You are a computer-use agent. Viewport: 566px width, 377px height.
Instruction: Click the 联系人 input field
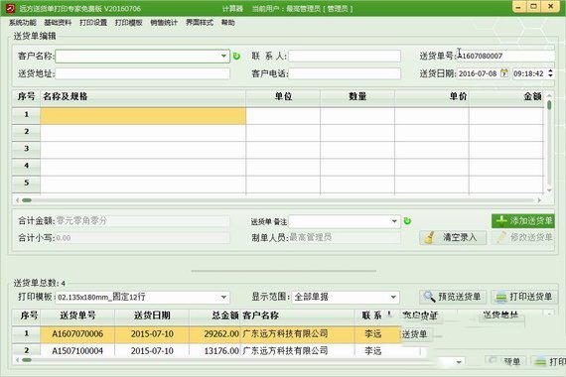point(345,56)
